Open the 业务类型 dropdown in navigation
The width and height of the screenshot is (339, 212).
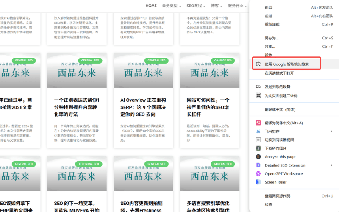click(172, 6)
